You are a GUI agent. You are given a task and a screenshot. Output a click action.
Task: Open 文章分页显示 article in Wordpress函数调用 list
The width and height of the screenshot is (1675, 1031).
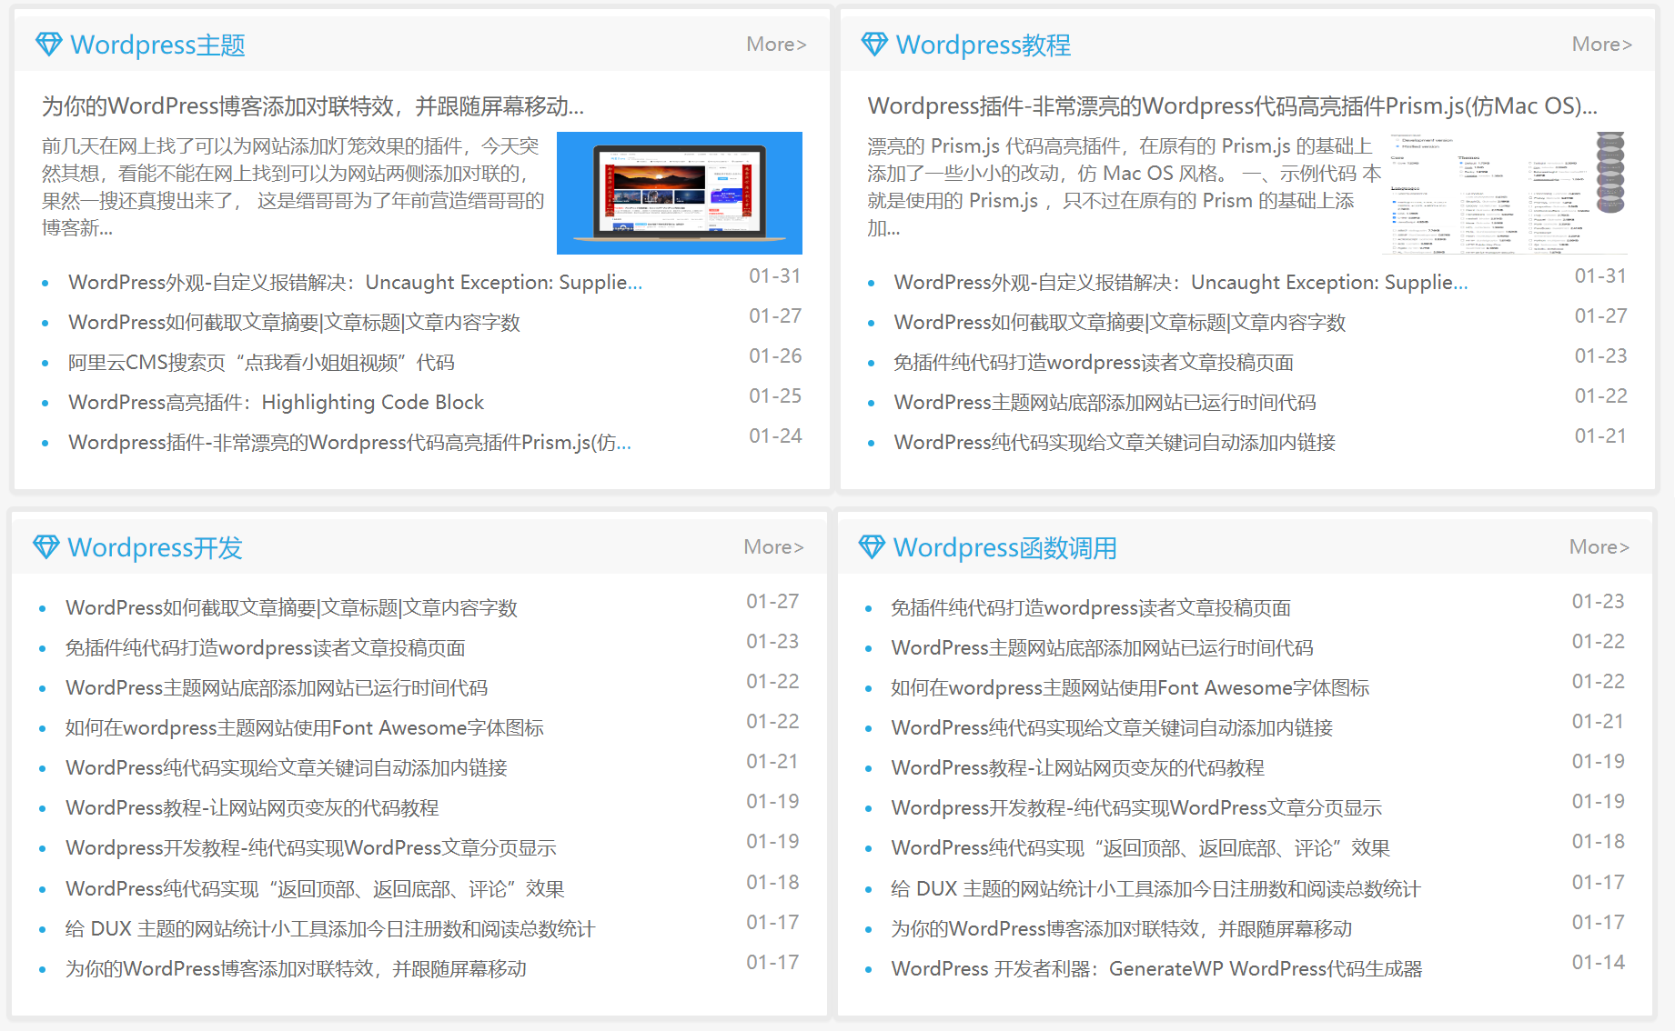coord(1136,808)
